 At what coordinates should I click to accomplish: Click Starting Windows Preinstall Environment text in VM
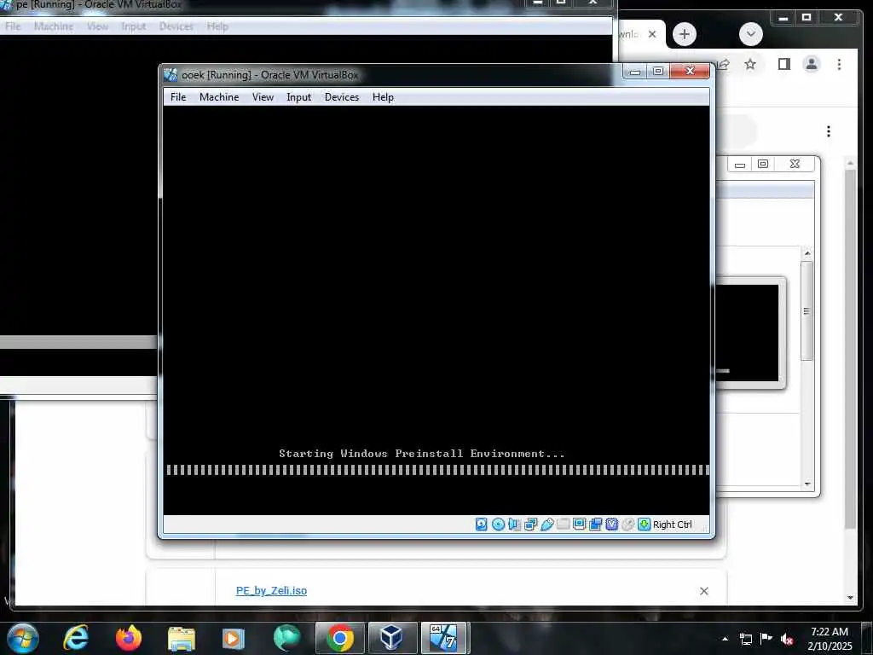(422, 454)
